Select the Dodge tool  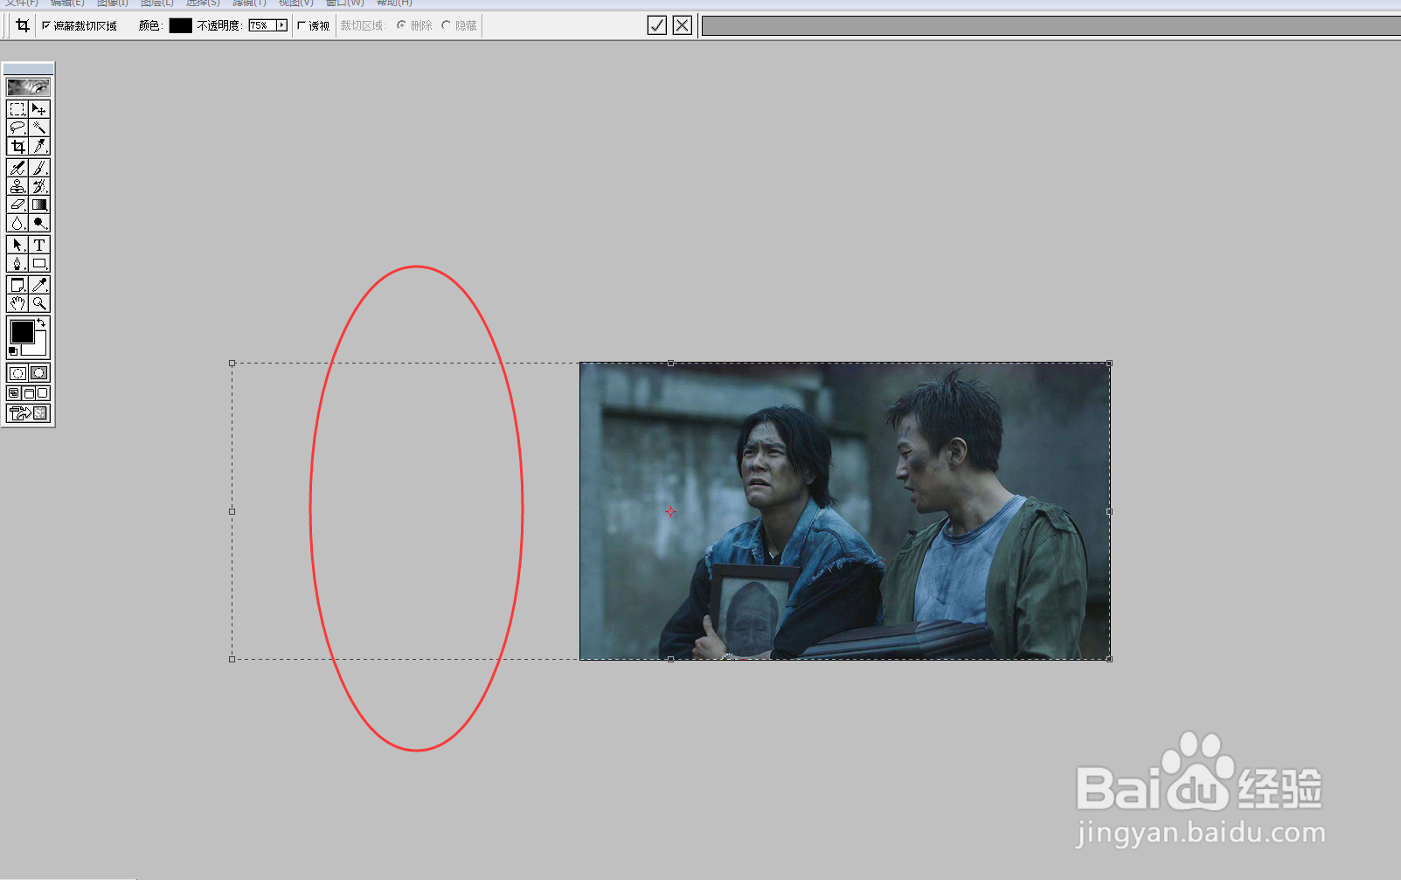click(x=39, y=223)
